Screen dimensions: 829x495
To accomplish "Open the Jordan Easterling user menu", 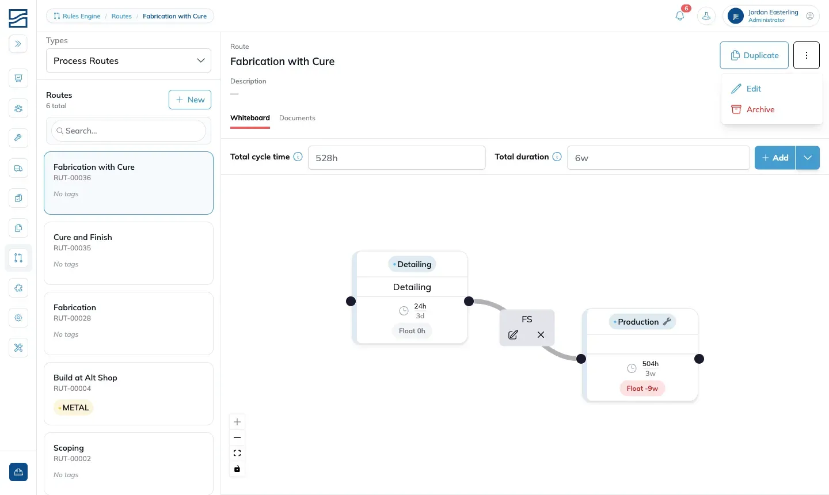I will tap(771, 16).
